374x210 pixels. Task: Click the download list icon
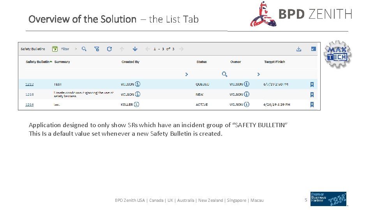[299, 49]
